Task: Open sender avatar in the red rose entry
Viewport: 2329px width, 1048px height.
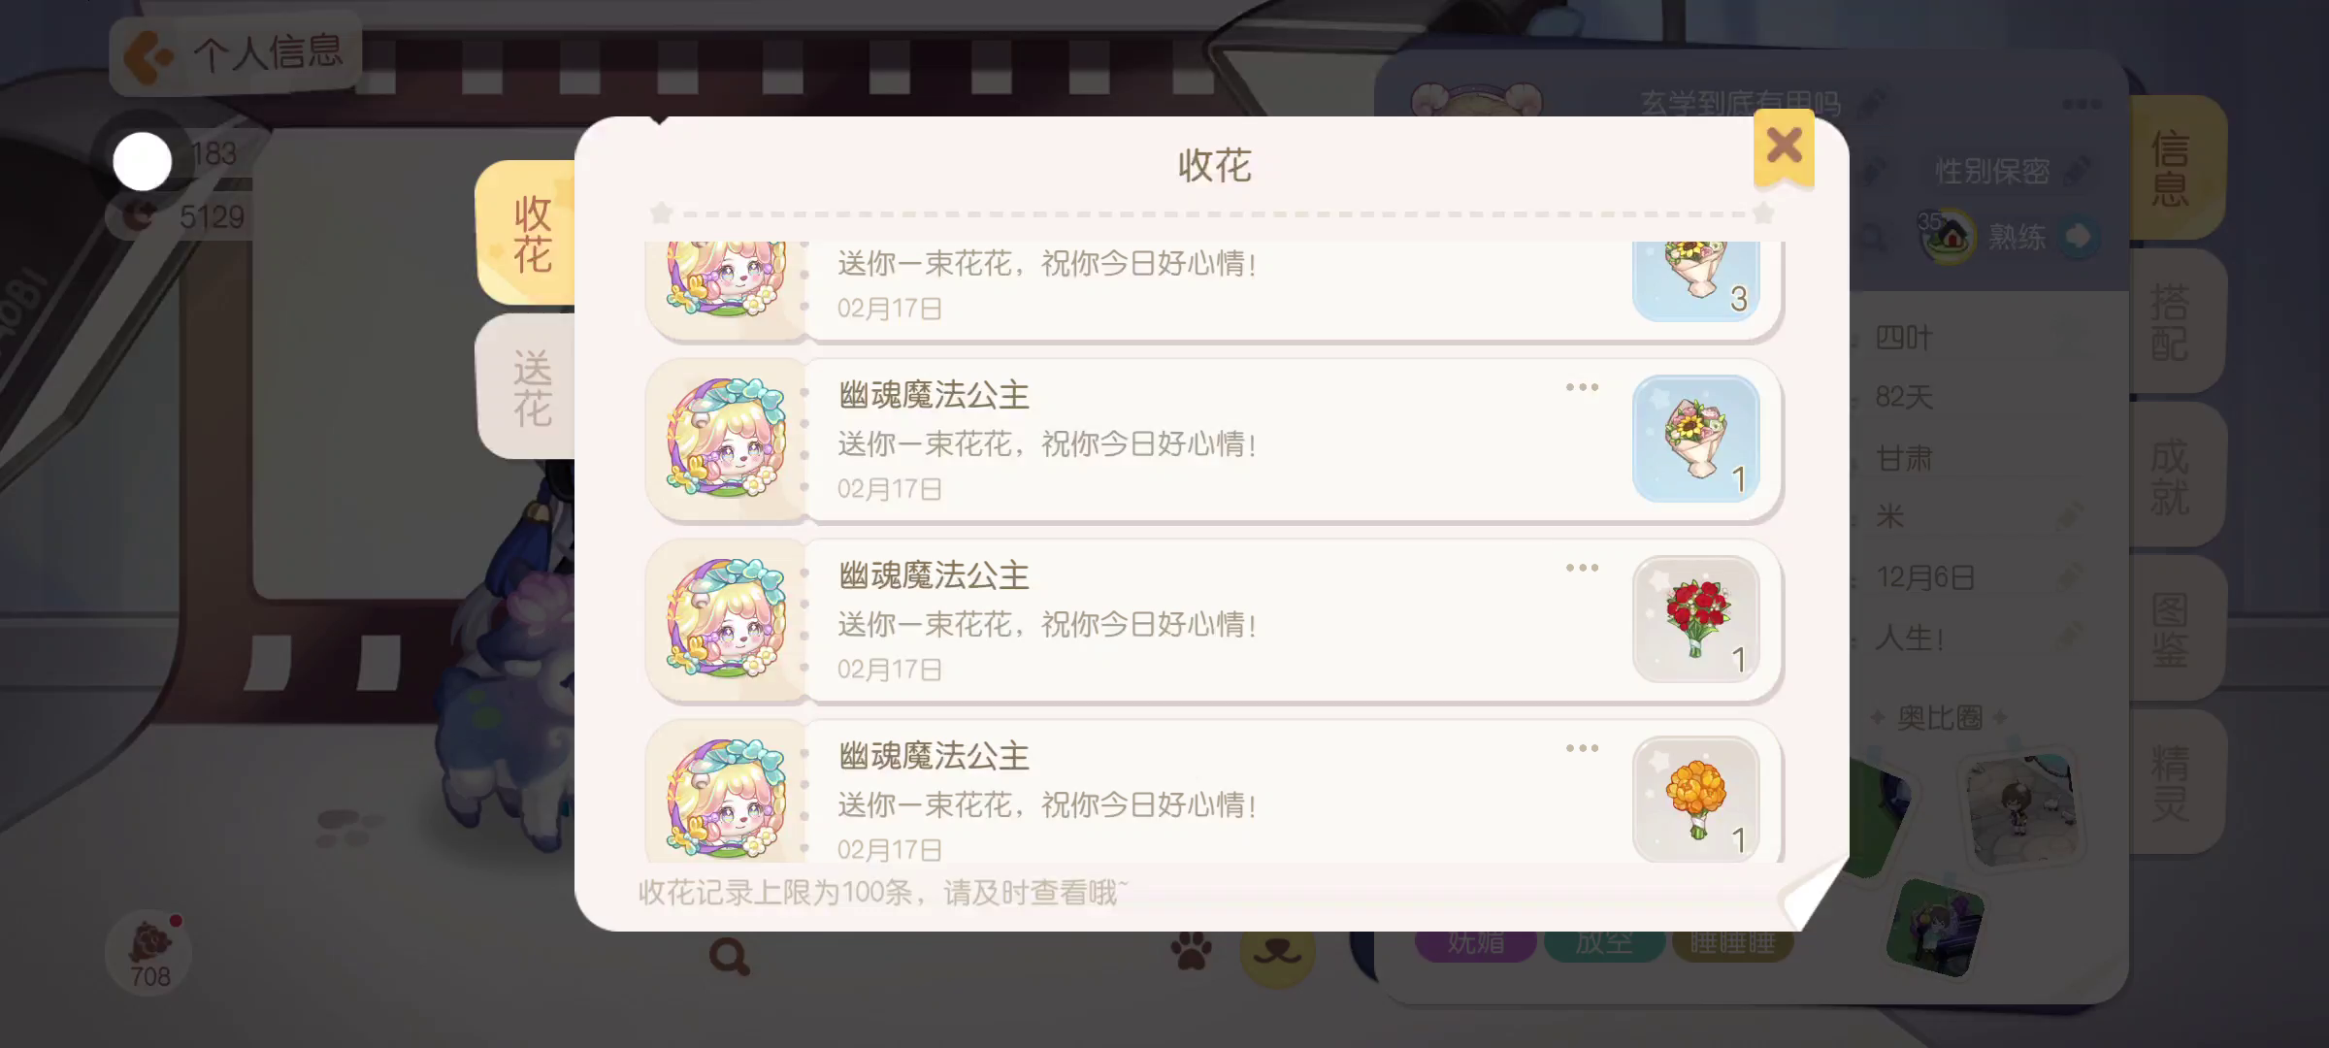Action: pyautogui.click(x=726, y=619)
